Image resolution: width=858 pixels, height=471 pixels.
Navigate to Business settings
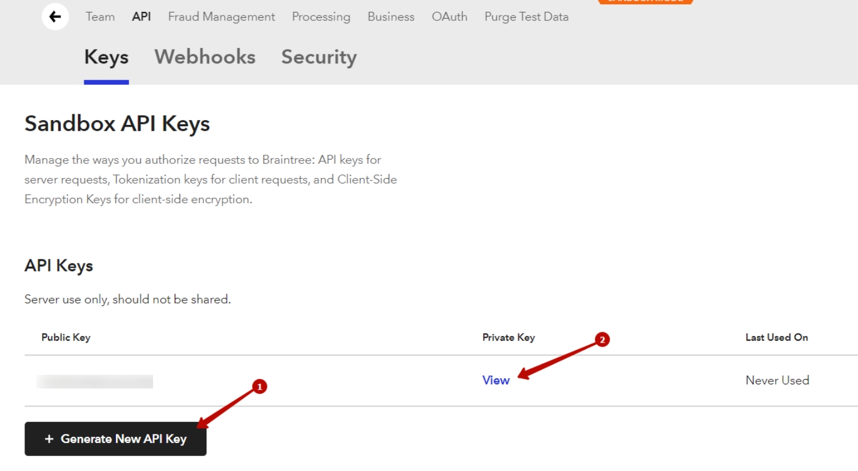tap(391, 17)
